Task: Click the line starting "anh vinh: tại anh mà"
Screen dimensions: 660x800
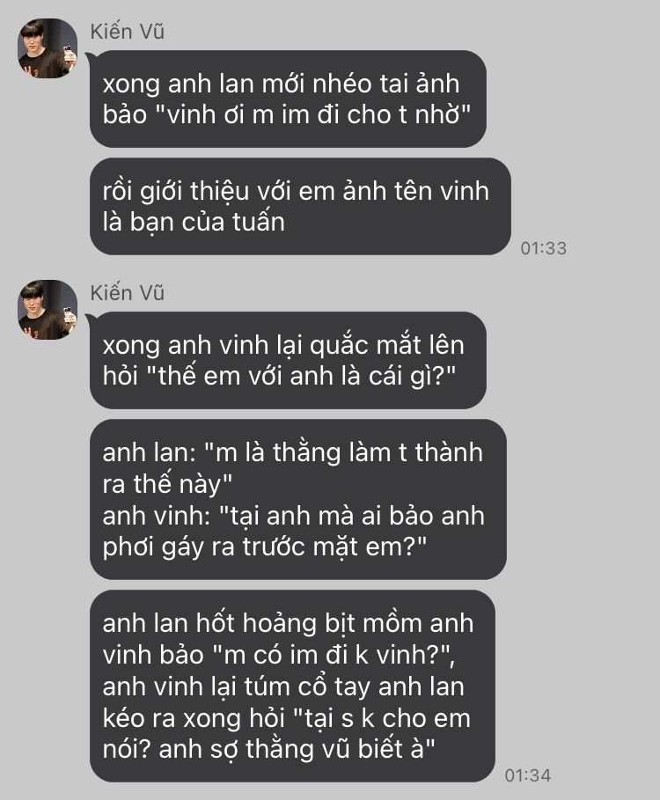Action: [293, 516]
